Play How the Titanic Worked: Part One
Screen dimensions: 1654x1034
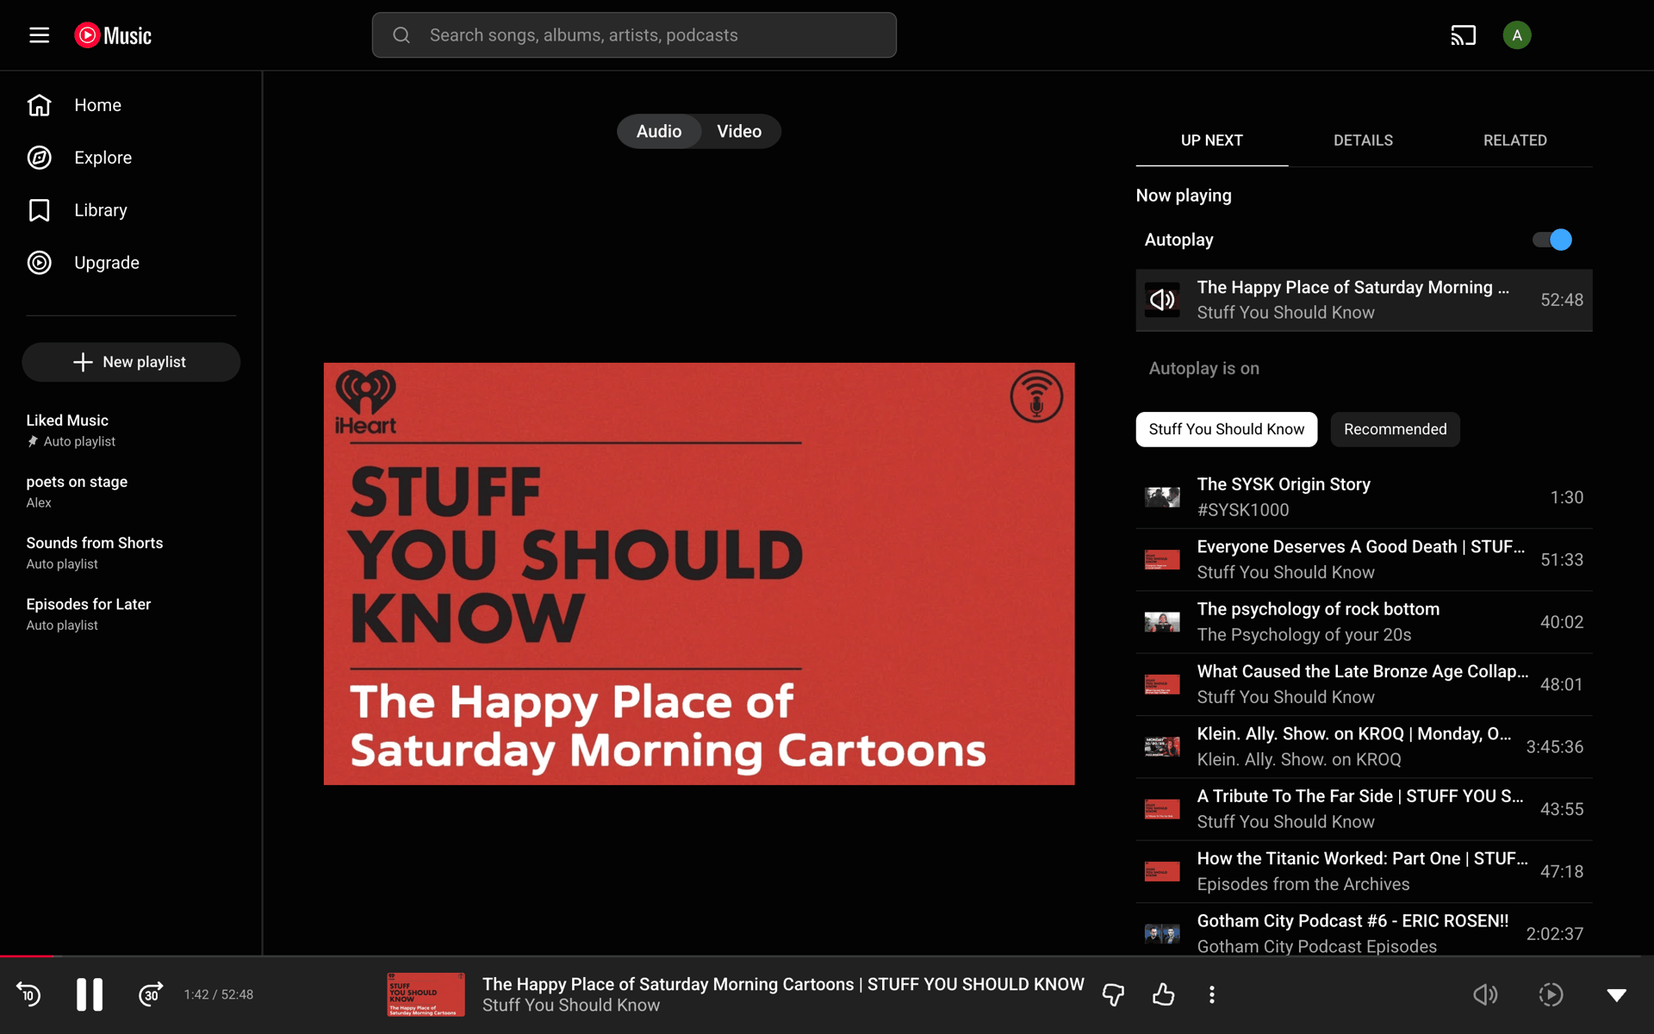coord(1364,871)
